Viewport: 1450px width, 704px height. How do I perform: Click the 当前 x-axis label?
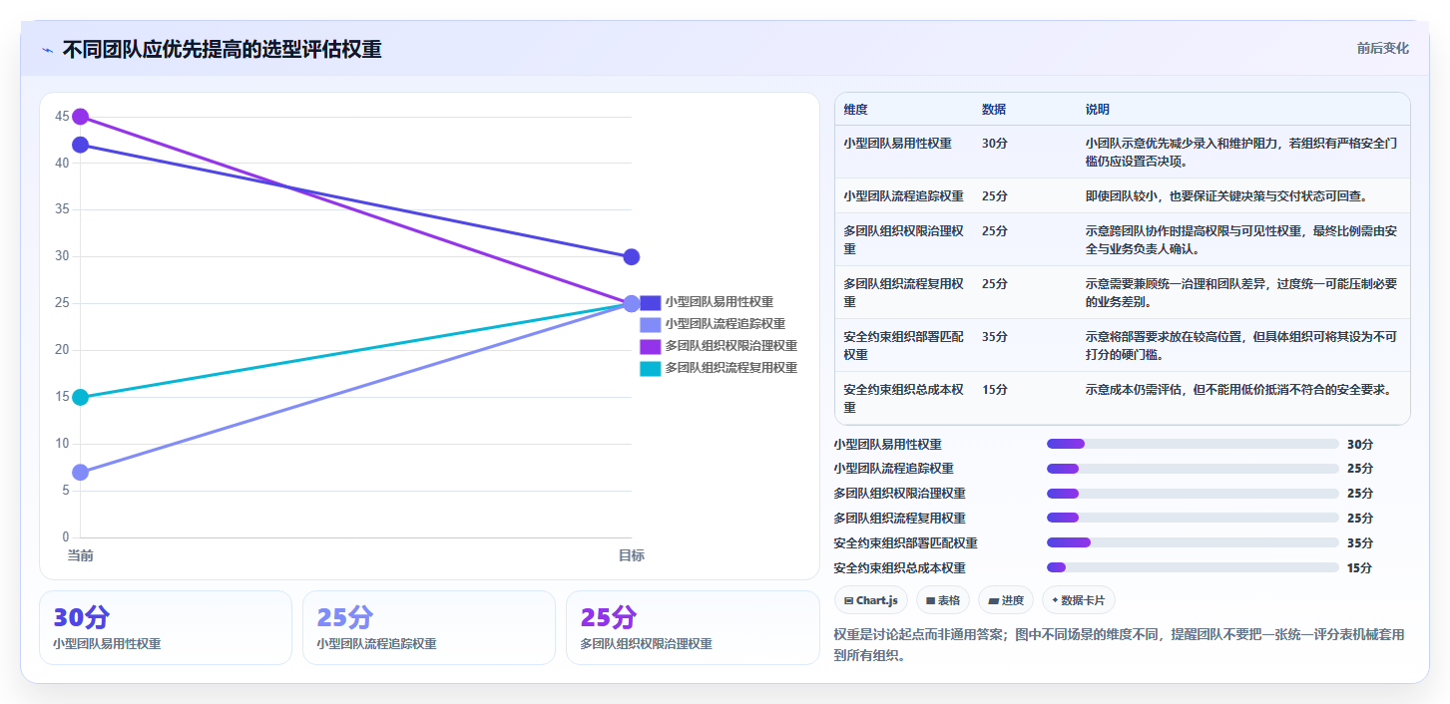coord(81,555)
